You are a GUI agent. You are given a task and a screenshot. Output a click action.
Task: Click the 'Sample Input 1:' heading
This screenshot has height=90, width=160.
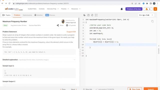[8, 66]
